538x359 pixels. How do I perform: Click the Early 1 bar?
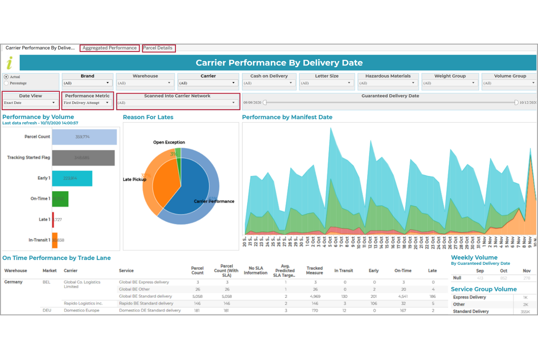click(x=72, y=178)
